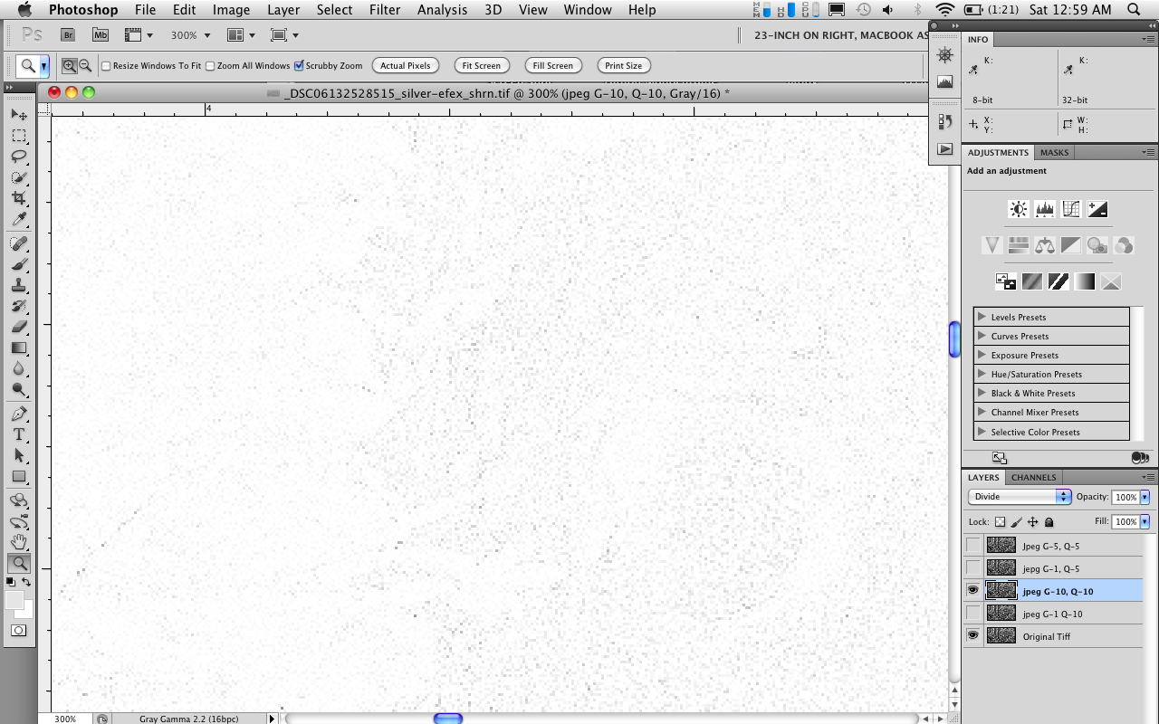Show the Jpeg G-5, Q-5 layer
Viewport: 1159px width, 724px height.
[x=973, y=545]
